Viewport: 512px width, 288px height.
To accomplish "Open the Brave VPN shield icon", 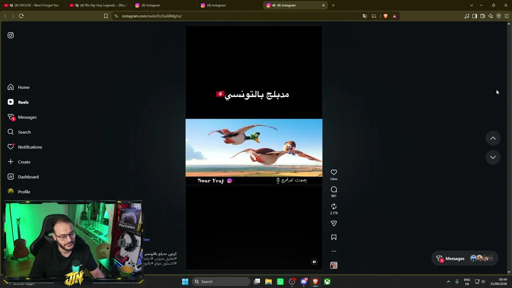I will click(x=498, y=16).
